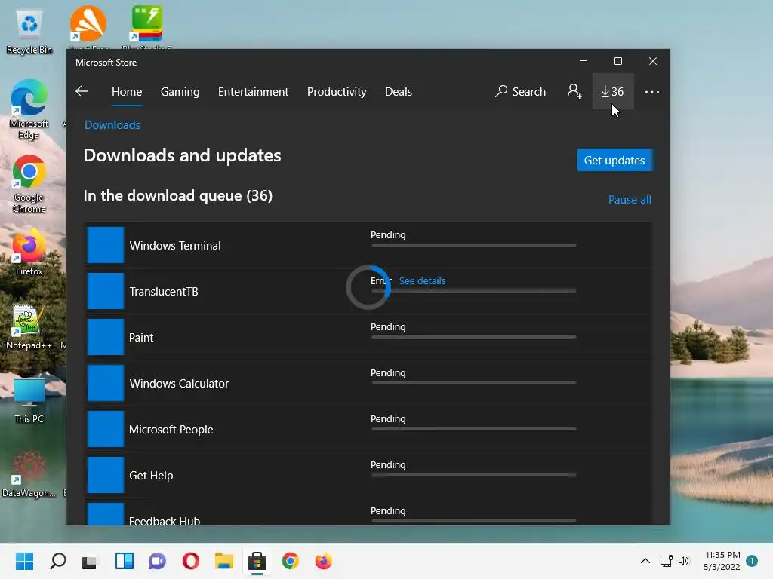Open taskbar Search magnifier

57,561
